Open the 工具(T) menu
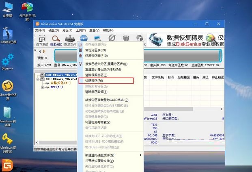Image resolution: width=252 pixels, height=172 pixels. (x=81, y=30)
